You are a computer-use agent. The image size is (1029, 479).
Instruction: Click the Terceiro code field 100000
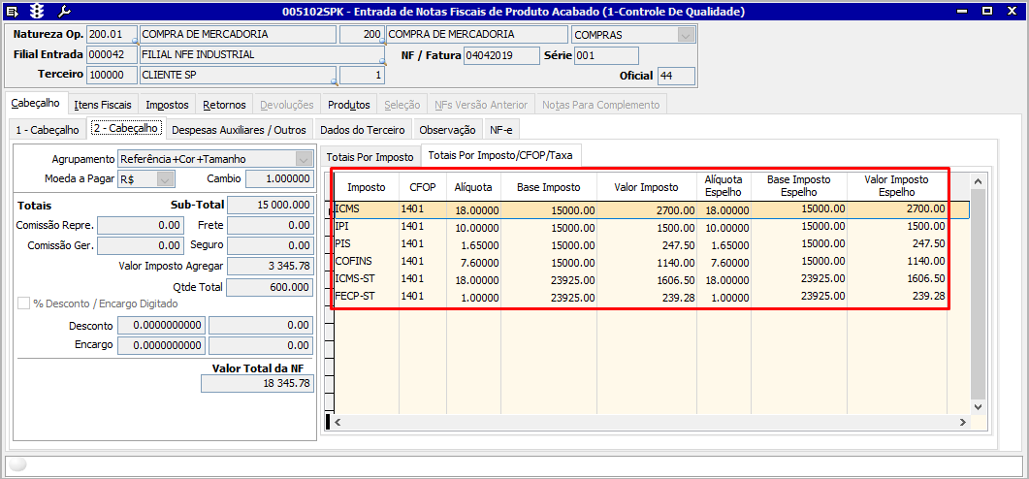click(x=112, y=75)
